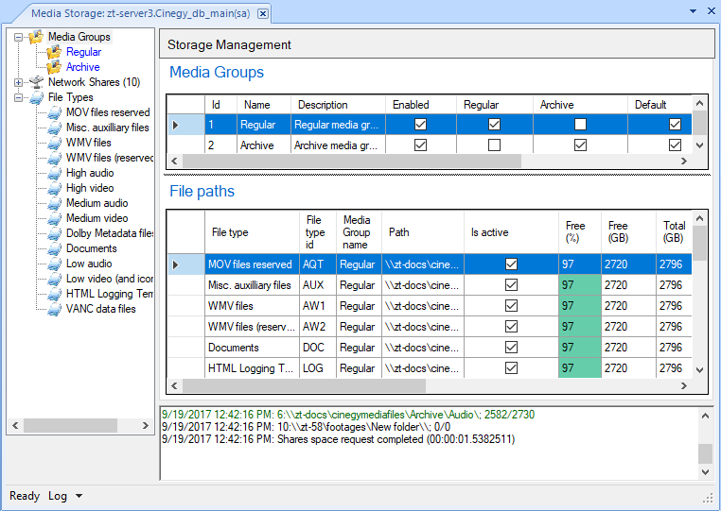Toggle Regular checkbox in Regular group row
721x511 pixels.
[494, 125]
